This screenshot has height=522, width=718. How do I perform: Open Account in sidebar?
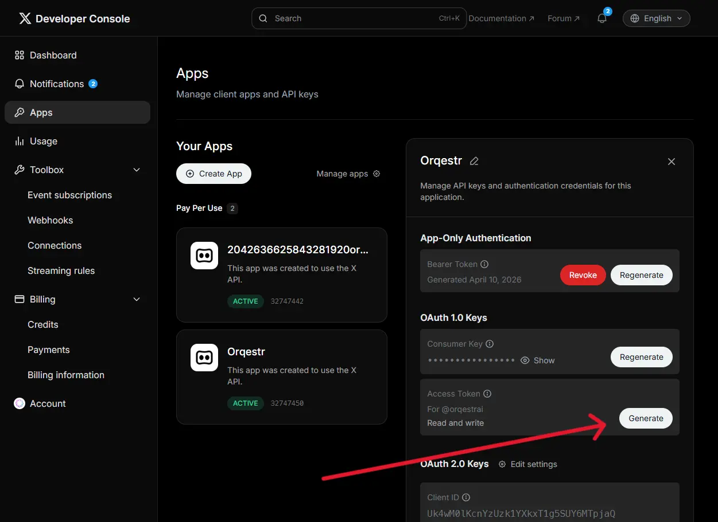click(77, 403)
